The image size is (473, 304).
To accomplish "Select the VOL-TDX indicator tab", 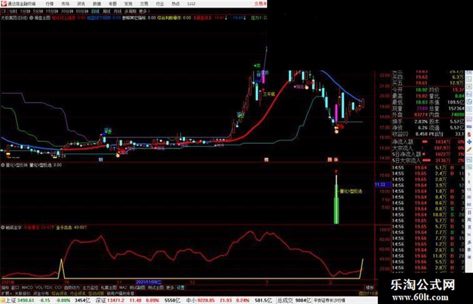I will pyautogui.click(x=44, y=288).
